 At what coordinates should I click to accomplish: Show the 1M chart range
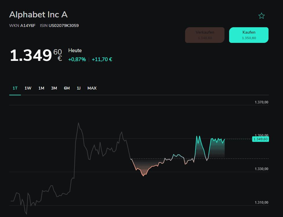(41, 88)
